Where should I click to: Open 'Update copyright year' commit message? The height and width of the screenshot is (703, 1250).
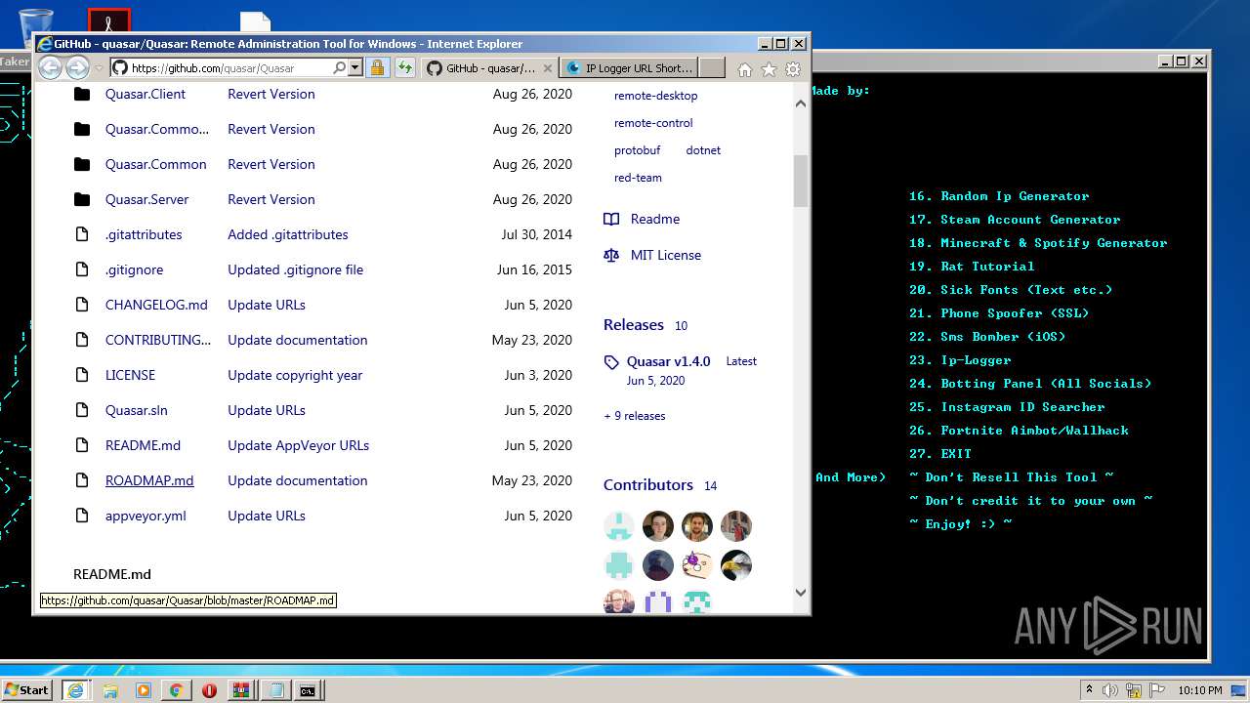[x=295, y=375]
